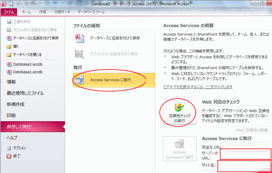
Task: Select 新規作成 in the sidebar
Action: [16, 104]
